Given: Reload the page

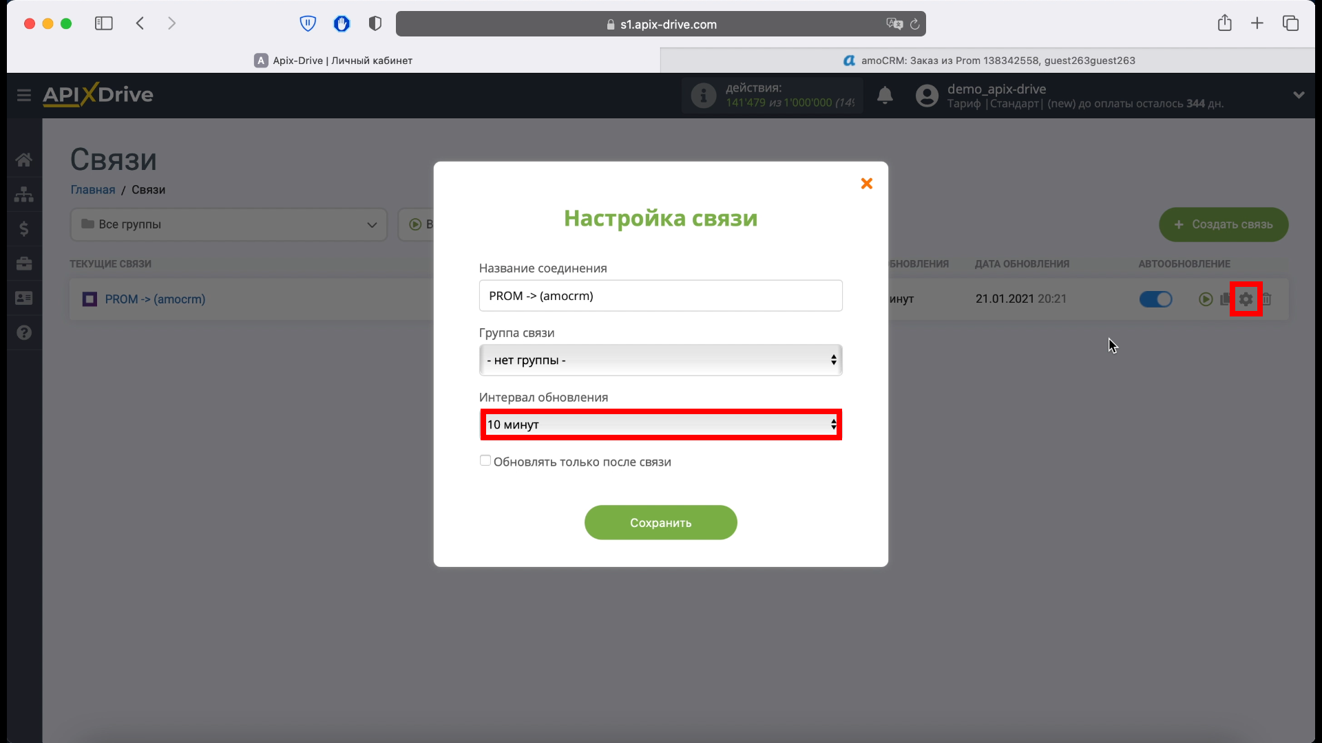Looking at the screenshot, I should coord(914,24).
